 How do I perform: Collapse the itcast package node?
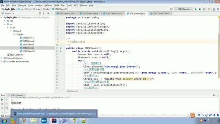pyautogui.click(x=11, y=31)
